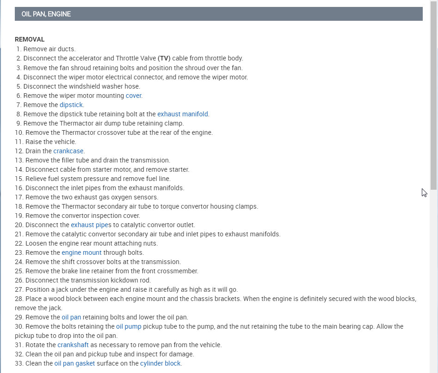Follow the 'crankshaft' link in step 31
Screen dimensions: 438x373
pyautogui.click(x=73, y=344)
